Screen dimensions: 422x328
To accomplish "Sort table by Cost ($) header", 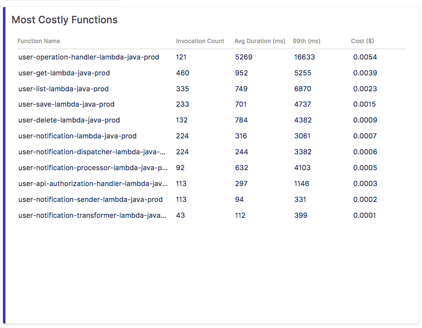I will click(362, 41).
